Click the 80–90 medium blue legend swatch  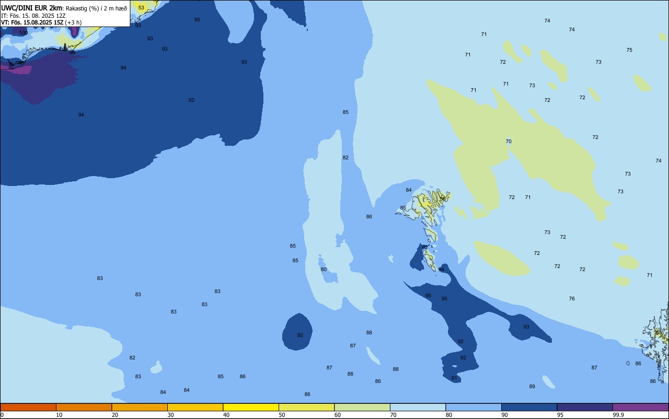pos(474,407)
